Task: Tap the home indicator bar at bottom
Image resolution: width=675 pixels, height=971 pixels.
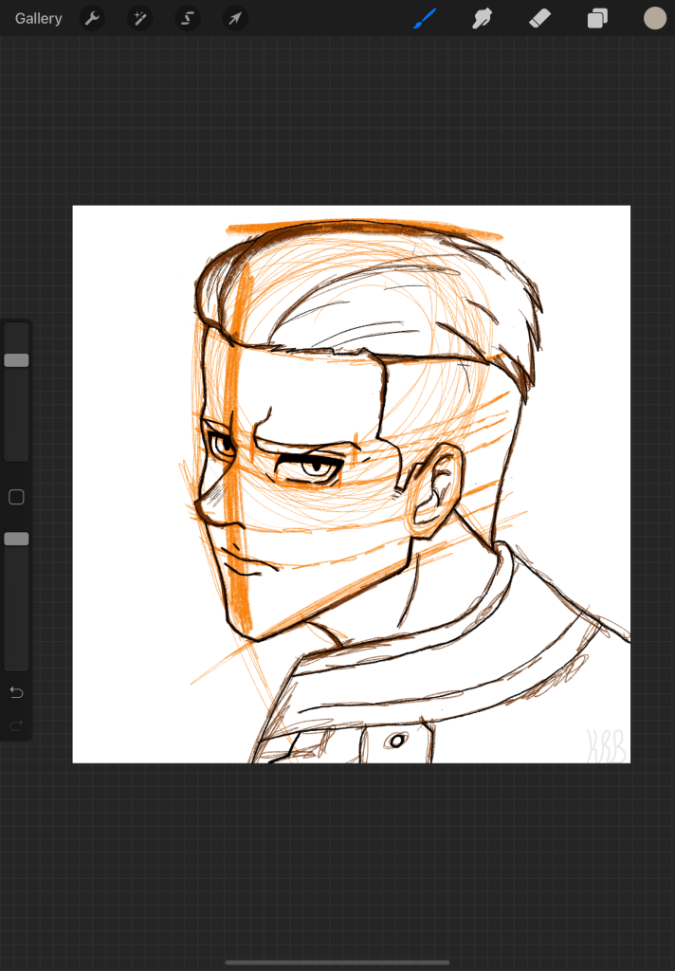Action: (x=337, y=962)
